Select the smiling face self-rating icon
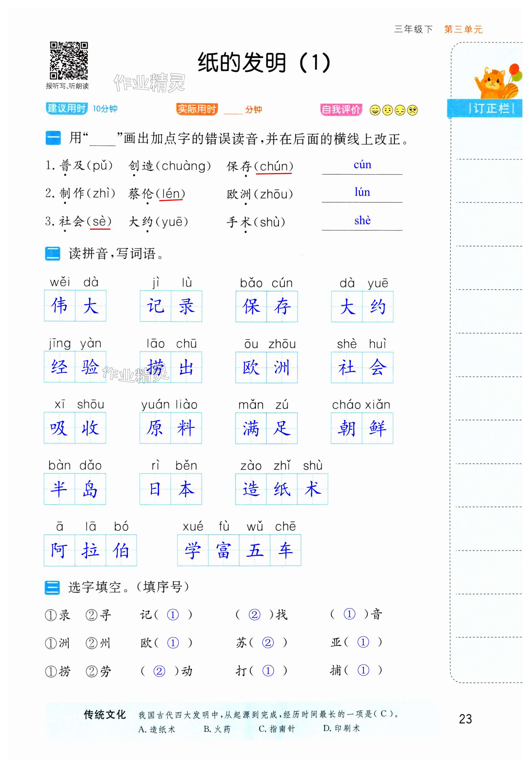 coord(388,110)
